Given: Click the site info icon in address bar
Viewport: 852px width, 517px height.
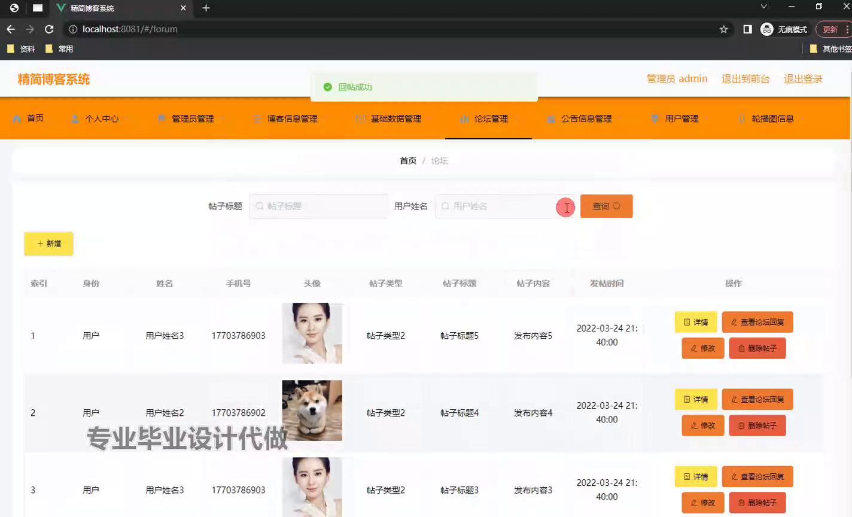Looking at the screenshot, I should 73,29.
